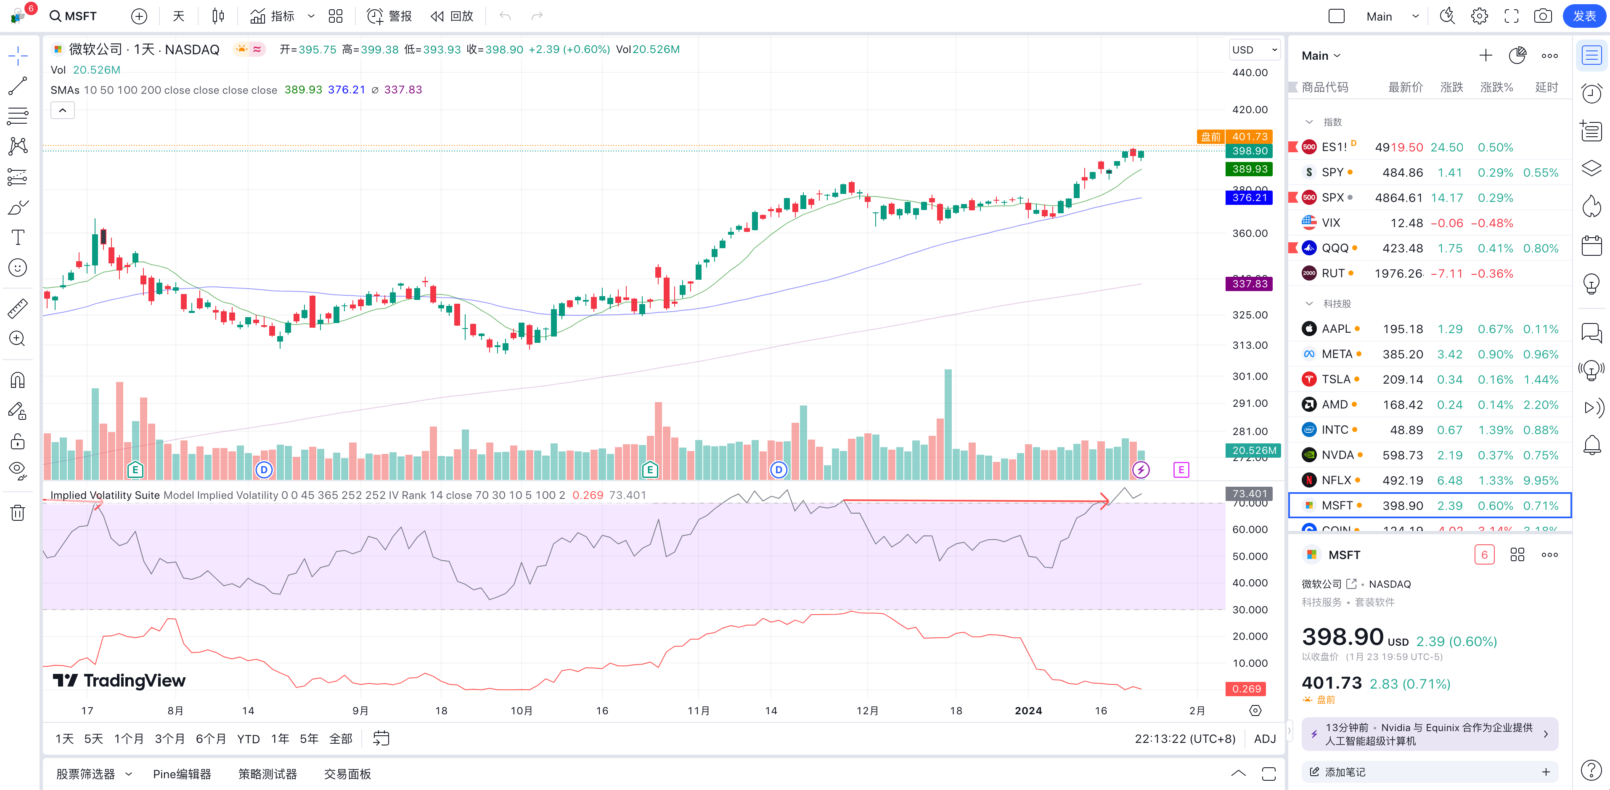
Task: Select the 6个月 time range
Action: pos(211,739)
